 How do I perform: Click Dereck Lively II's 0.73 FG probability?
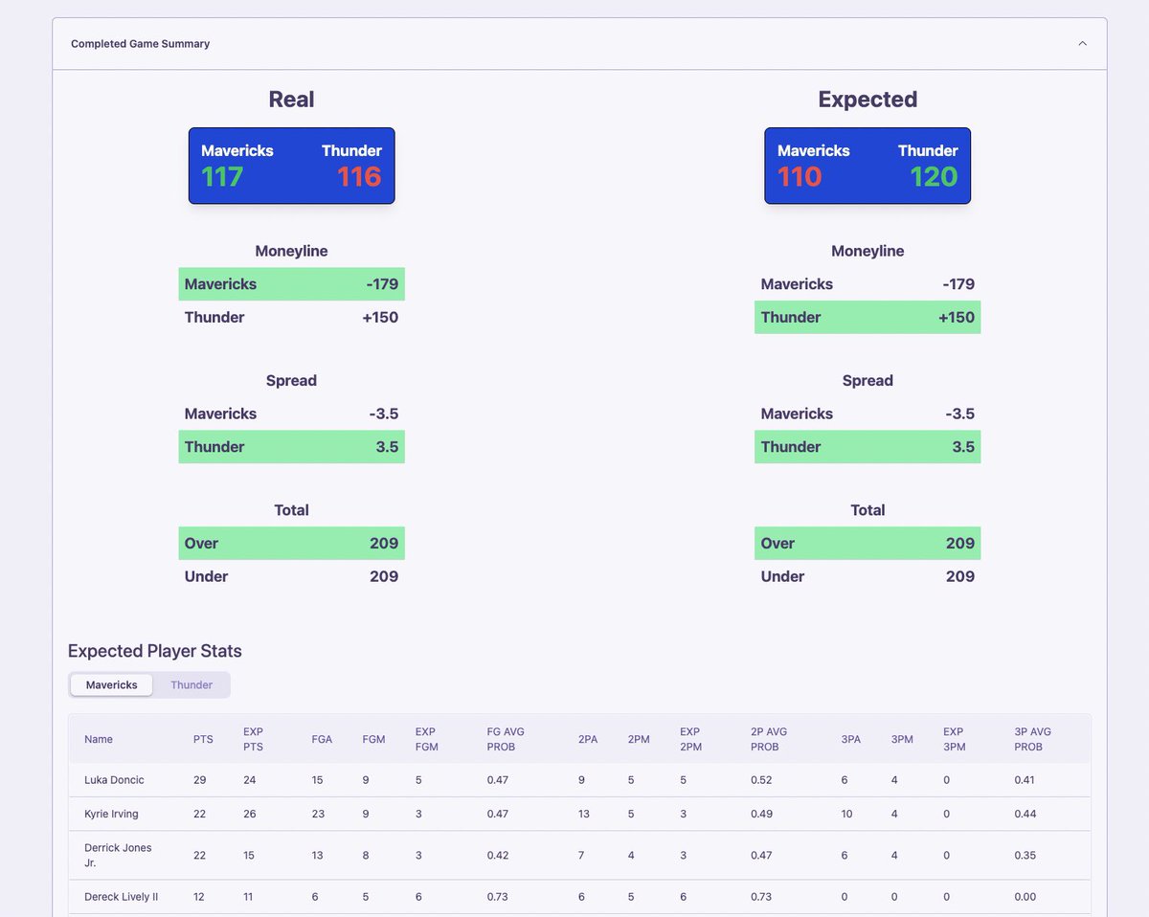pyautogui.click(x=497, y=897)
